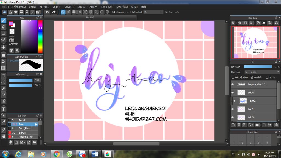The width and height of the screenshot is (281, 158).
Task: Open the Lớp(L) menu
Action: pos(32,7)
